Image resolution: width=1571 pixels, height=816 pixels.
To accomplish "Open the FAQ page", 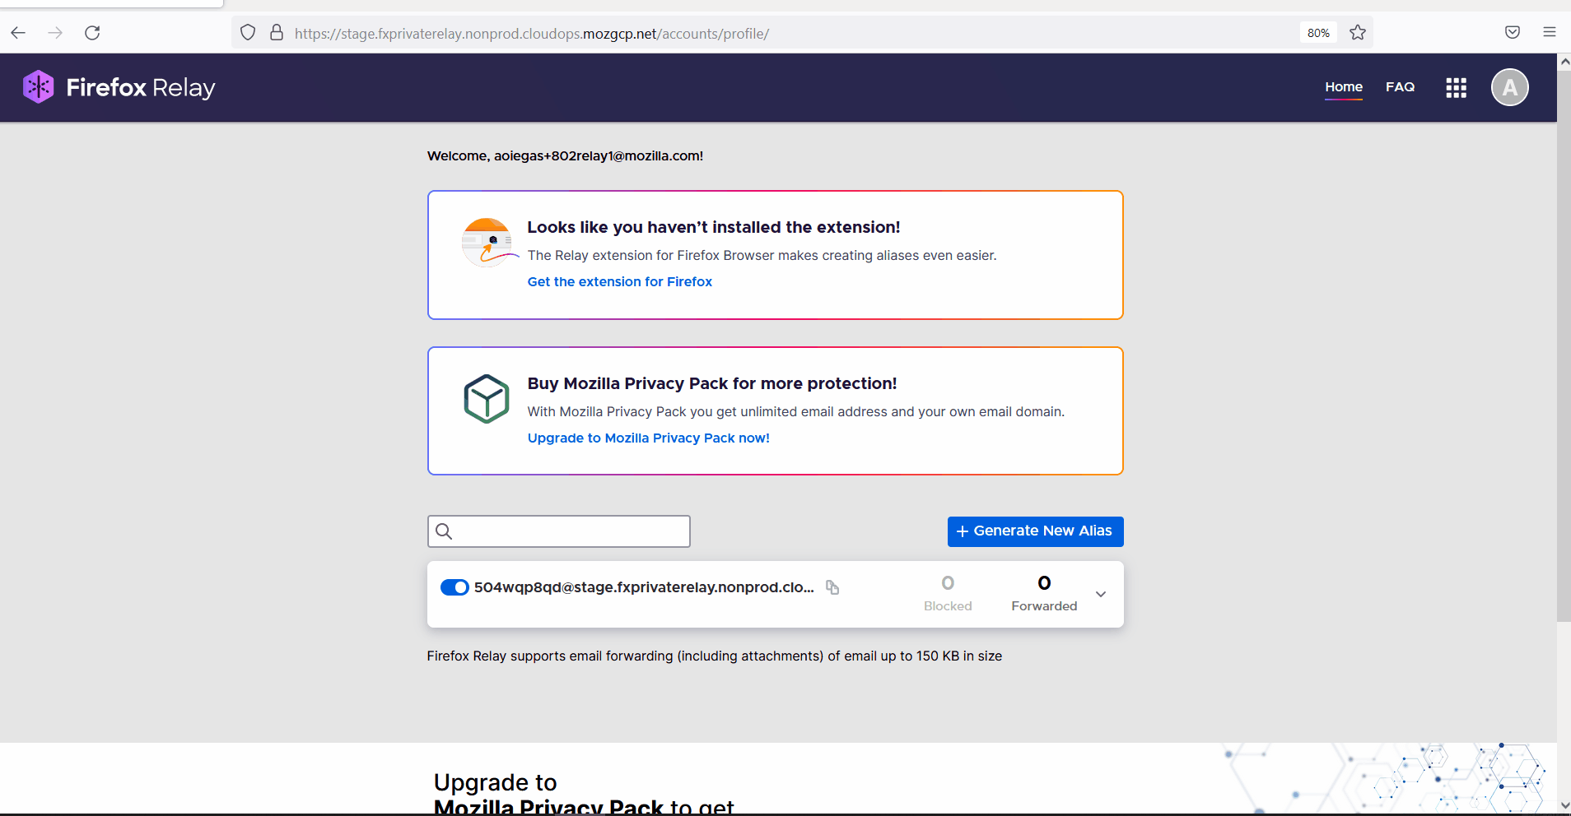I will coord(1400,86).
